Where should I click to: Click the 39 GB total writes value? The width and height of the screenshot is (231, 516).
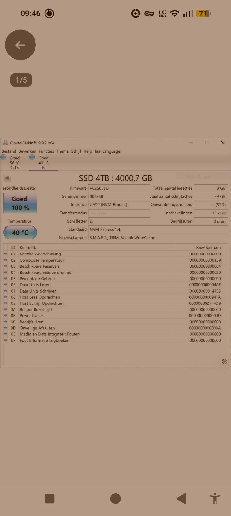211,196
